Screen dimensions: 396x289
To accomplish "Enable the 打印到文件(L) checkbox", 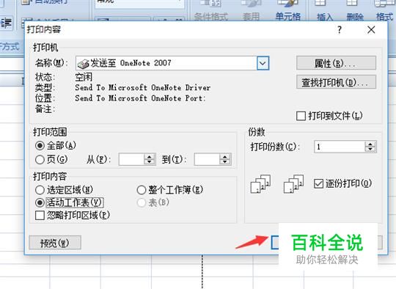I will (301, 116).
